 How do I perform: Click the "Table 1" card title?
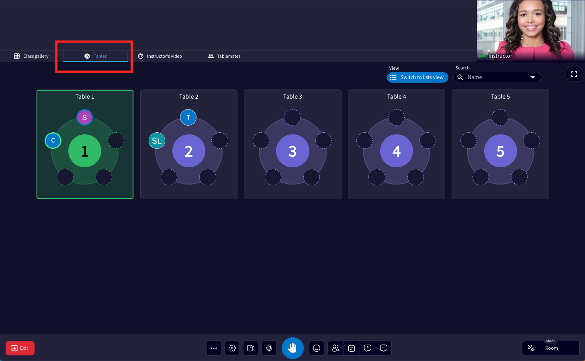point(85,97)
